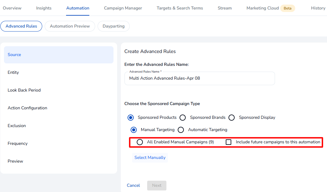Choose the Sponsored Display campaign type
This screenshot has height=192, width=327.
(232, 118)
